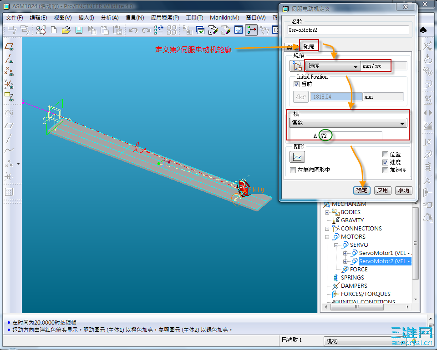Open the 工具(T) menu
The image size is (437, 350).
point(194,18)
